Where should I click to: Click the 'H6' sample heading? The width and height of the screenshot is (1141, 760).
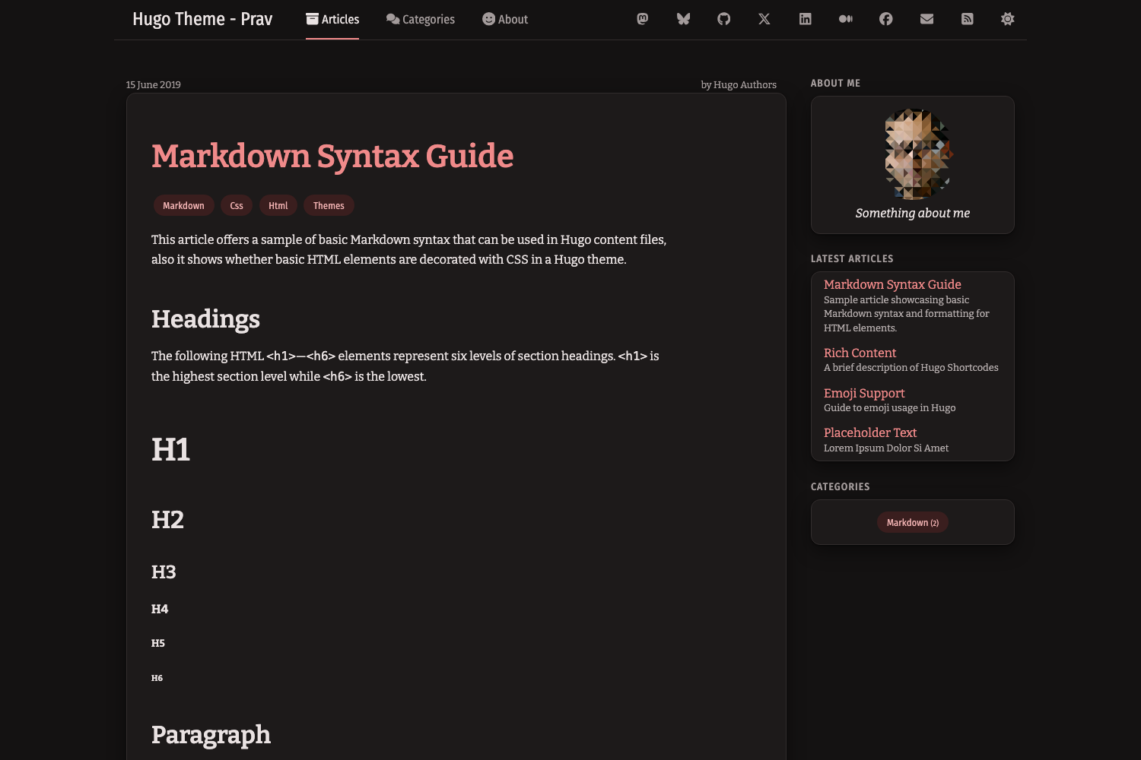point(157,678)
